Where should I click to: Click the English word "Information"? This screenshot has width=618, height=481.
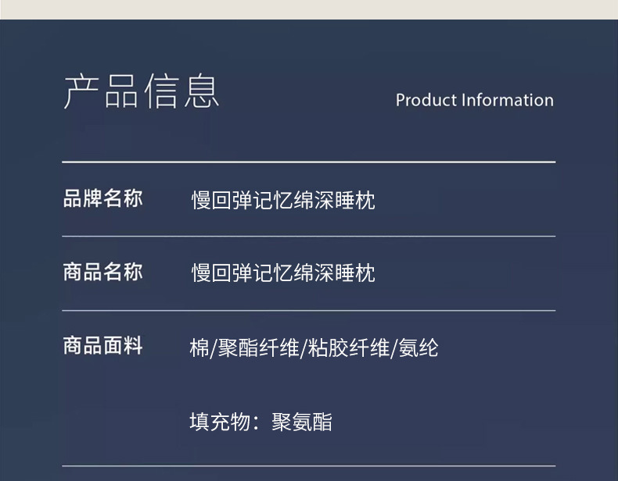[508, 101]
